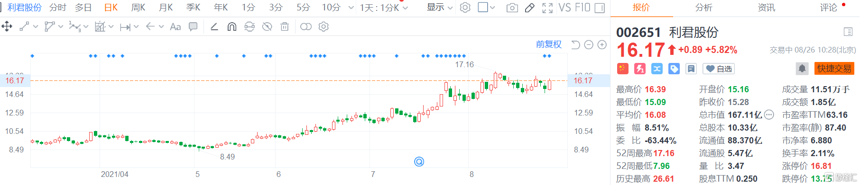Select the magnet snap drawing tool

pyautogui.click(x=232, y=27)
